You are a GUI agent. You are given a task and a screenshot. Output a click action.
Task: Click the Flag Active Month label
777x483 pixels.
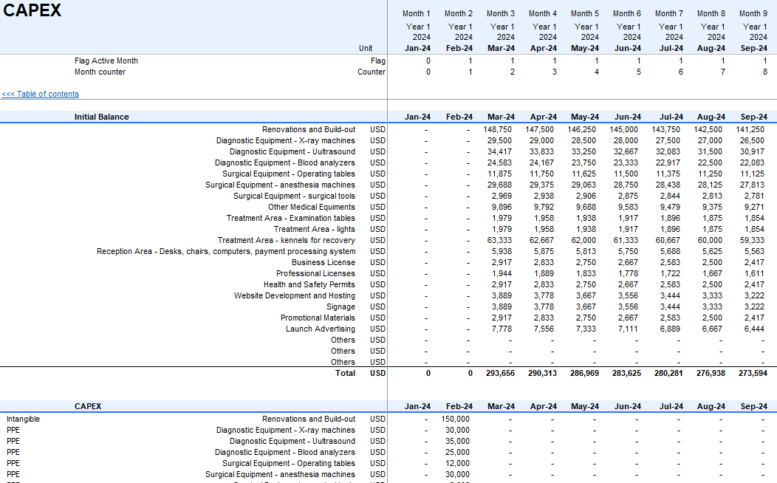[x=106, y=61]
